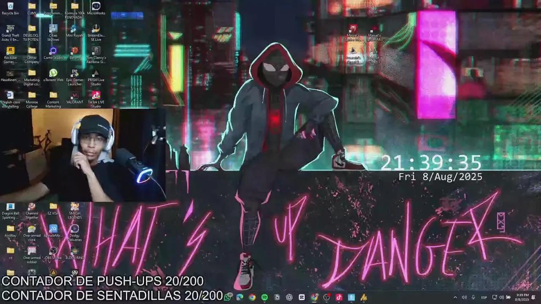Launch ELDEN RING shortcut

click(74, 253)
